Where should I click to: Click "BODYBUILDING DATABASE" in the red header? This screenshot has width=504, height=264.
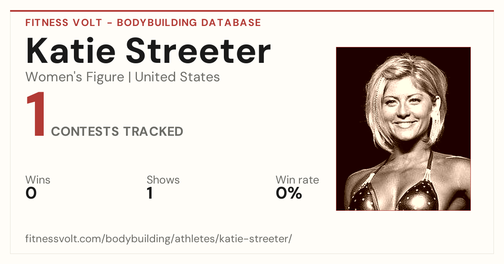point(189,23)
